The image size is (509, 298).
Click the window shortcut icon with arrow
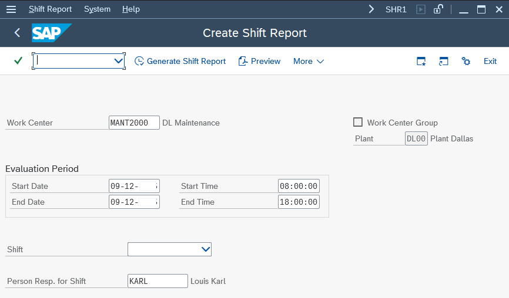(x=443, y=61)
